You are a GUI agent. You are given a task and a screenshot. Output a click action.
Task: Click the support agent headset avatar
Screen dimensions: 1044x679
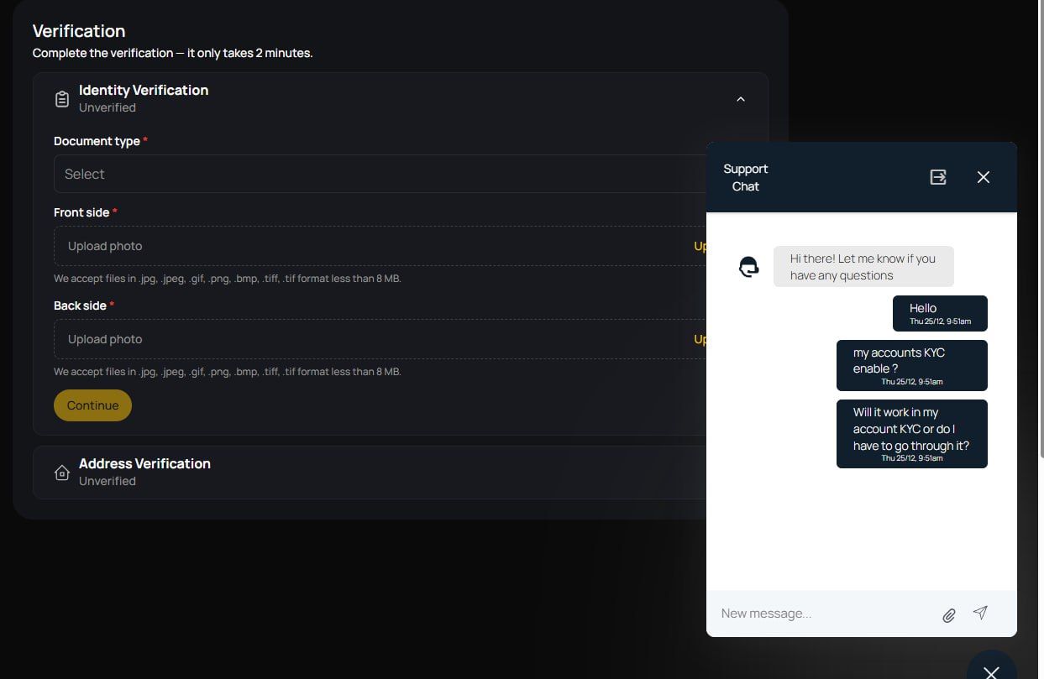748,267
